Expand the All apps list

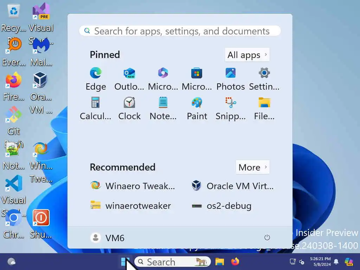tap(247, 55)
